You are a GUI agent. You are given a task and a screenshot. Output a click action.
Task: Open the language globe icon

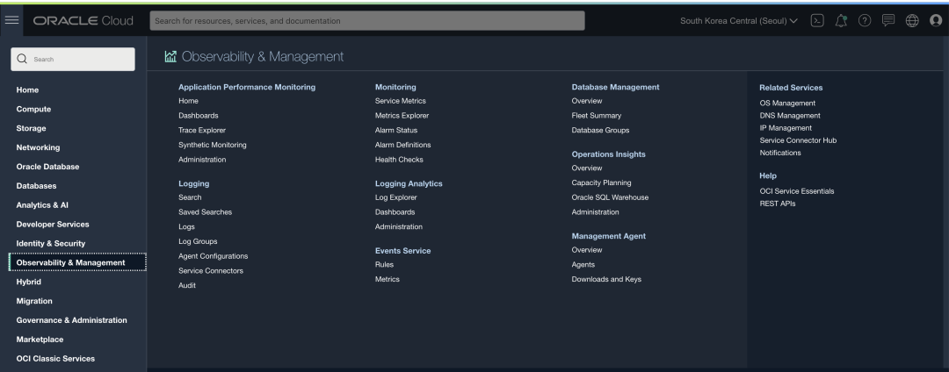point(912,20)
